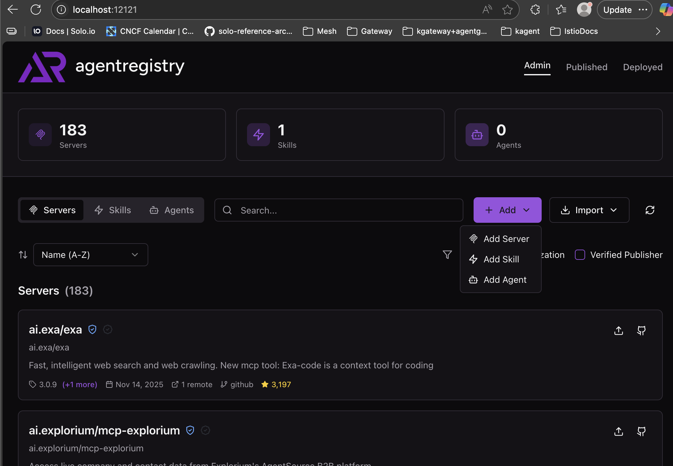
Task: Click the (+1 more) versions link
Action: pos(80,384)
